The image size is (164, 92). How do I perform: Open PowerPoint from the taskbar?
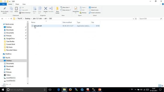[x=100, y=90]
